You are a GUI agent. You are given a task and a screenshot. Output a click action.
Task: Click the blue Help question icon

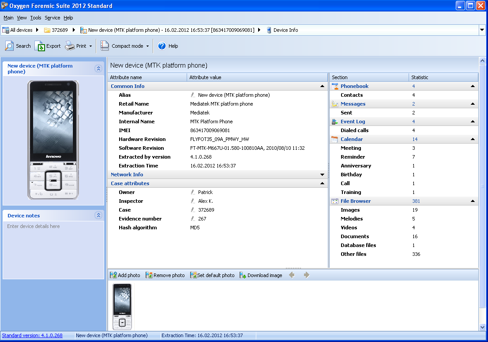pyautogui.click(x=162, y=46)
